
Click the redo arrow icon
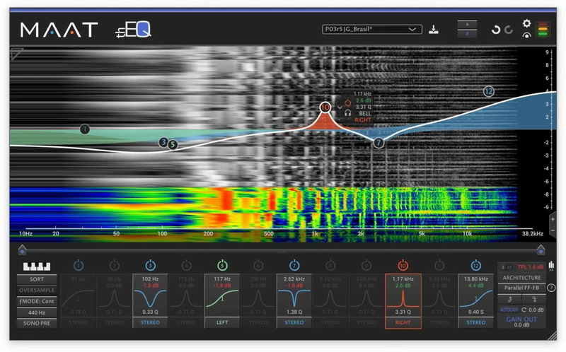[509, 30]
